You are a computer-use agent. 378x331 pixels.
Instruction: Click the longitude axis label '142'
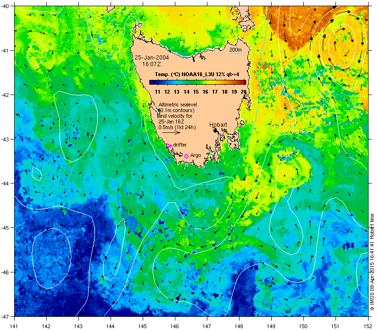46,326
